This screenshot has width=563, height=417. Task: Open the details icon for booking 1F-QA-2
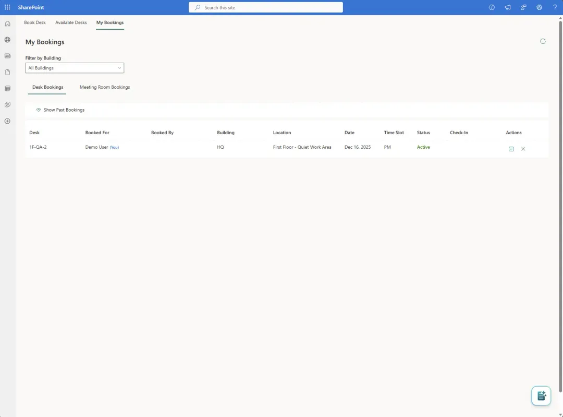[x=511, y=149]
